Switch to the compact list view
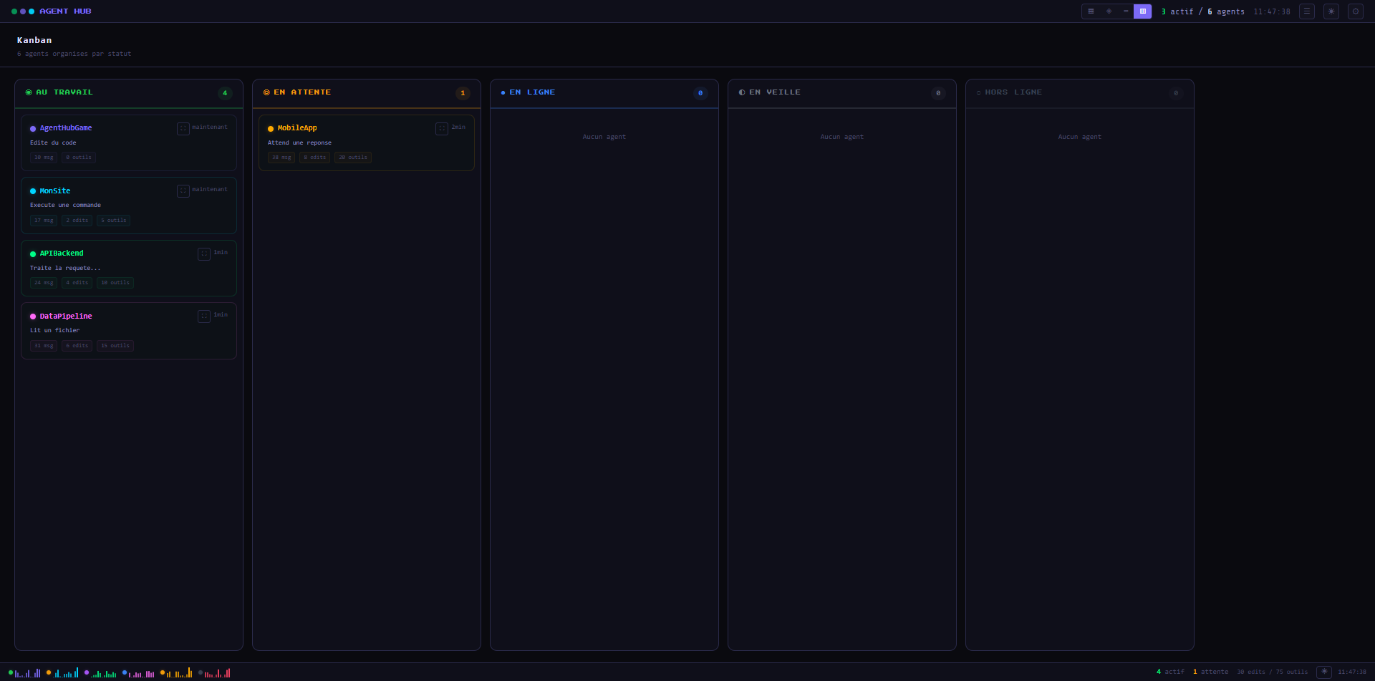This screenshot has width=1375, height=681. pos(1126,11)
